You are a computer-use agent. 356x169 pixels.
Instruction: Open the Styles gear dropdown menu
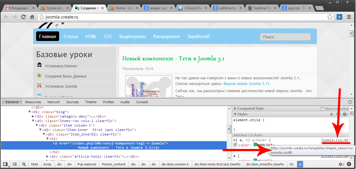pos(345,114)
